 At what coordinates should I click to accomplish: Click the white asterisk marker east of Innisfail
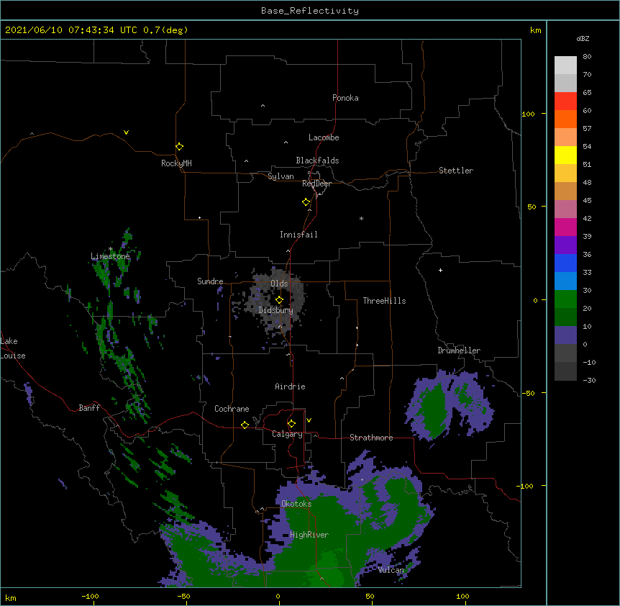tap(361, 218)
